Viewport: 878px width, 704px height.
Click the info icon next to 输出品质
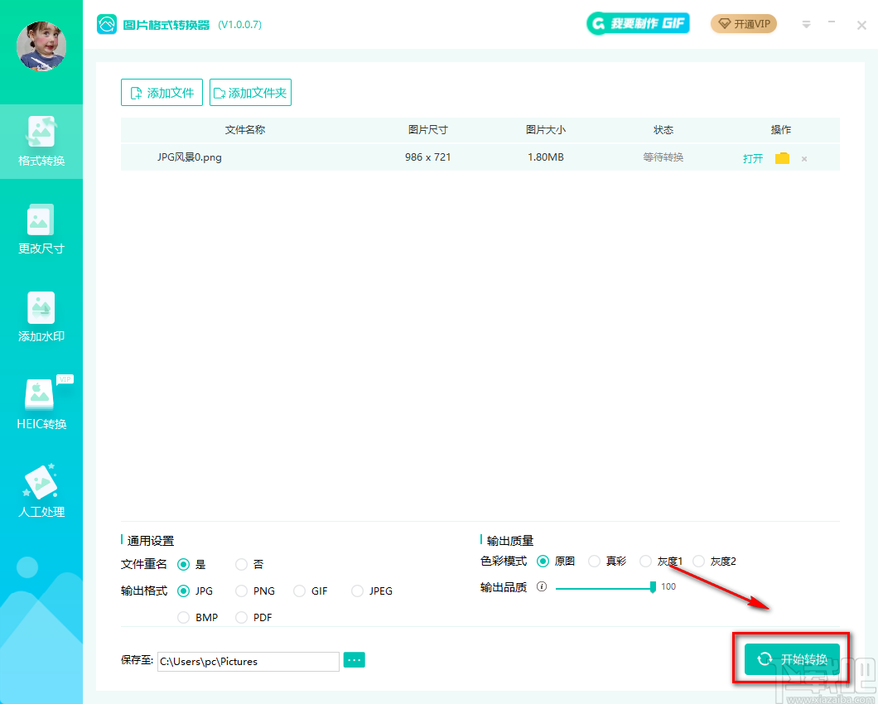tap(542, 586)
